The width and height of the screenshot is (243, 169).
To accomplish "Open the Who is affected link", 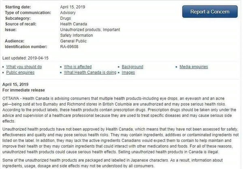I will click(x=78, y=67).
